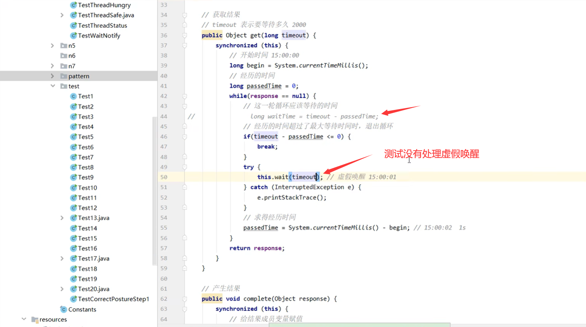Select Test13.java in the project tree
This screenshot has height=327, width=586.
click(94, 218)
